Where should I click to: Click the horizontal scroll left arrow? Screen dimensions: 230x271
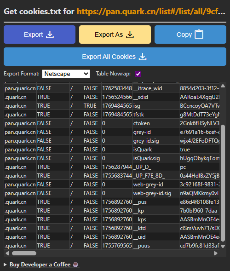tap(7, 254)
